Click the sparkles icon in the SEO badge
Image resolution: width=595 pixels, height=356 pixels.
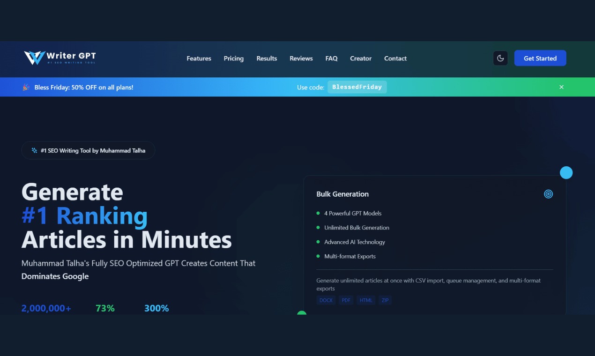[33, 150]
